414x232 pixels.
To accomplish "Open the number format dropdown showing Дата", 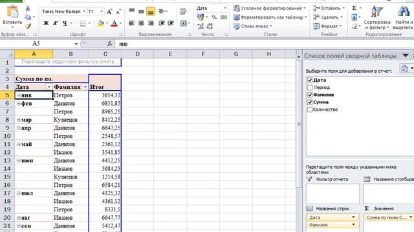I will 225,8.
